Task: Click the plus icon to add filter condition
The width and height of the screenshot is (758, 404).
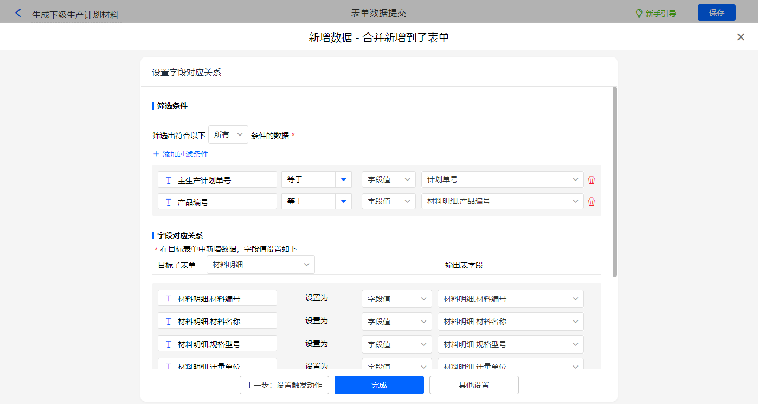Action: tap(156, 154)
